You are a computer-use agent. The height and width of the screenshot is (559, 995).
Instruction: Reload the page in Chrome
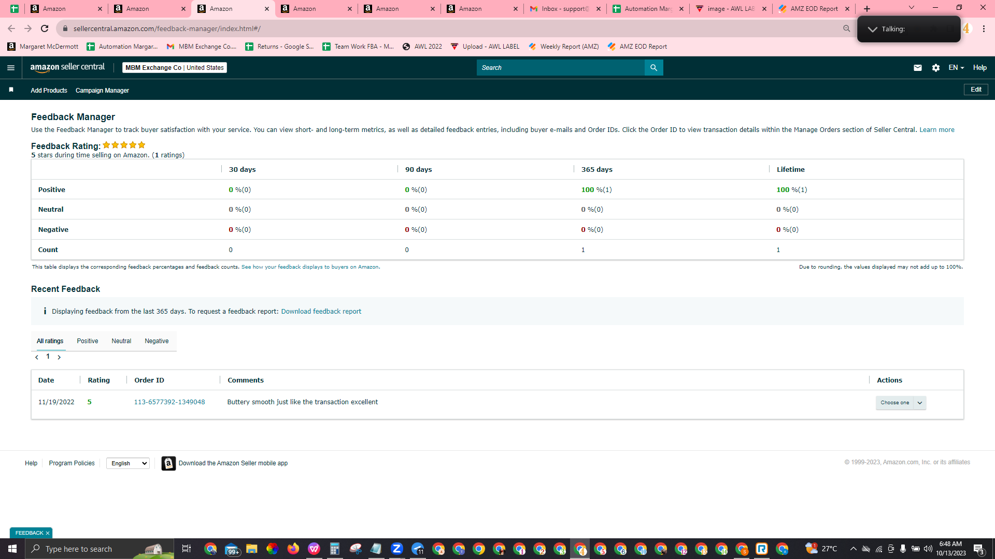(x=45, y=28)
